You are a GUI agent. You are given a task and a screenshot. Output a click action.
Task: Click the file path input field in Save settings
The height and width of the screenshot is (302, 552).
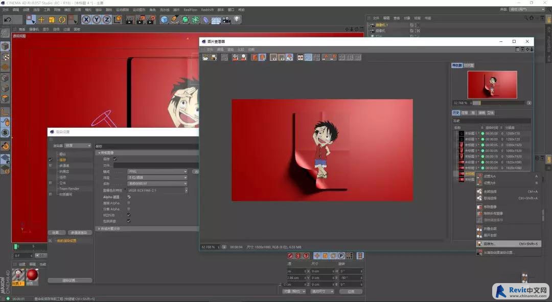(156, 166)
